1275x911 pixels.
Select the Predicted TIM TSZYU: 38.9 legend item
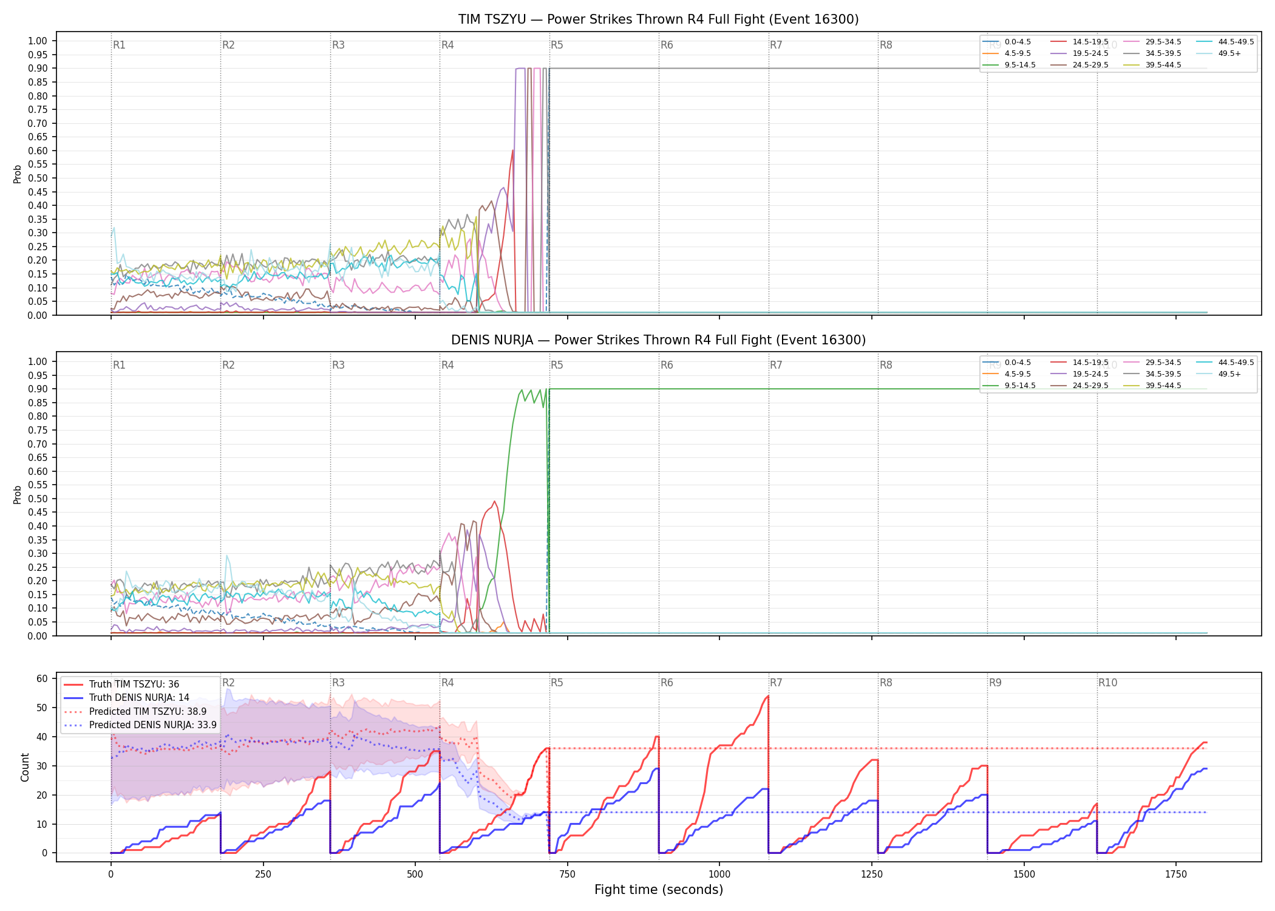(x=135, y=711)
